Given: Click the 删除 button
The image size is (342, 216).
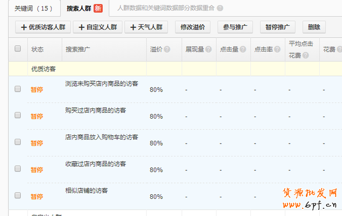Looking at the screenshot, I should click(313, 27).
